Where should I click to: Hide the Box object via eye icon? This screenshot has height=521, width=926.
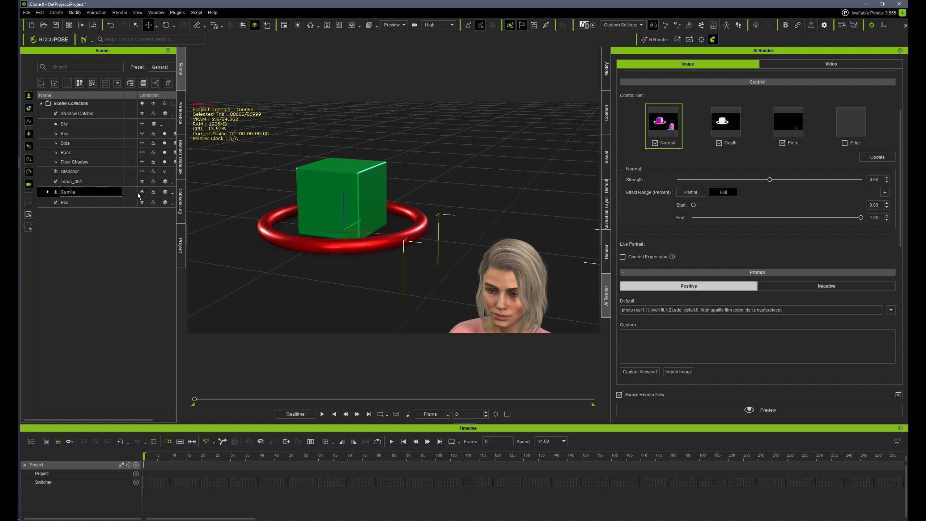click(x=142, y=202)
